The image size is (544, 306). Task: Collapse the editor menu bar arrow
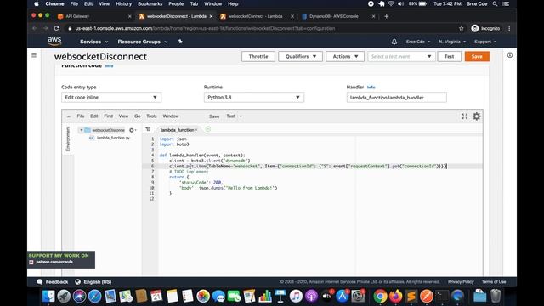(x=69, y=116)
